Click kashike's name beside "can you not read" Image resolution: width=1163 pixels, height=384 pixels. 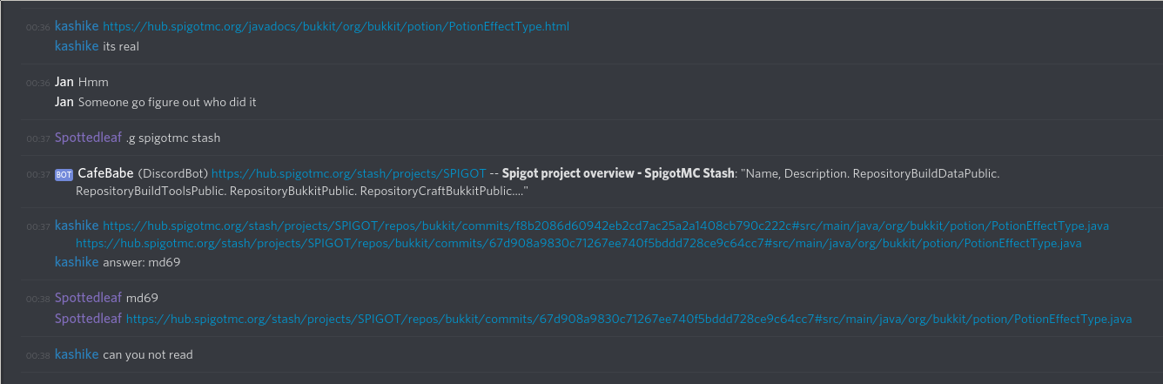[x=77, y=354]
